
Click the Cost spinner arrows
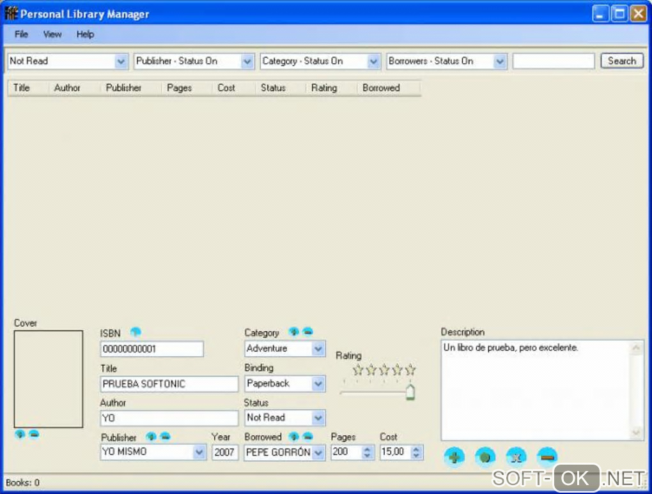tap(416, 452)
